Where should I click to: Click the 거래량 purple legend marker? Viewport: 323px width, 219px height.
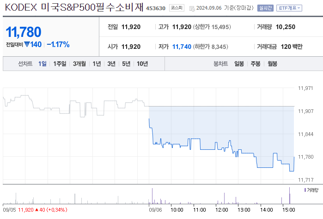tap(305, 190)
